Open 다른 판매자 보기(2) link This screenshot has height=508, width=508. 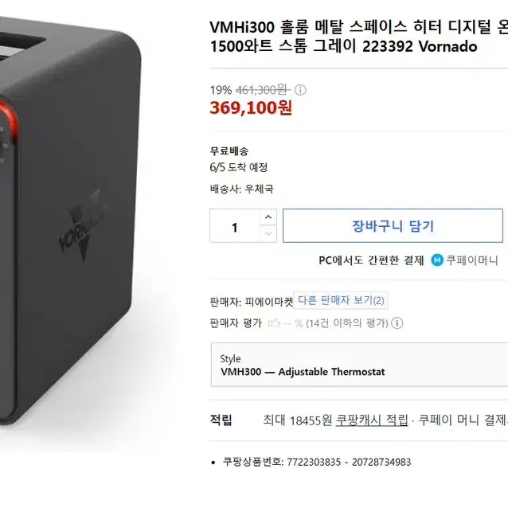[341, 300]
